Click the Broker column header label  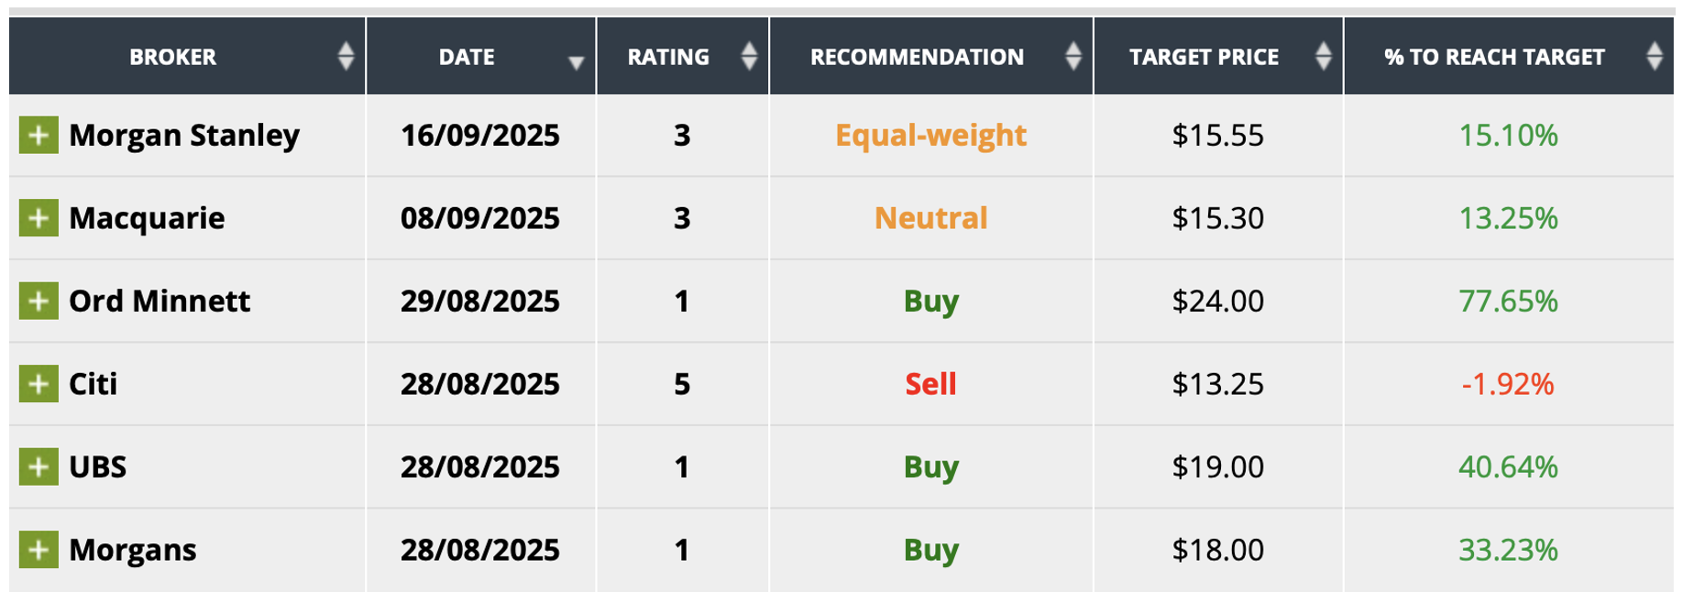click(x=172, y=57)
